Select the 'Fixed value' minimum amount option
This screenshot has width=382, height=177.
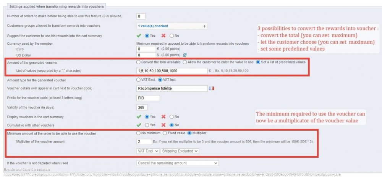click(x=165, y=133)
